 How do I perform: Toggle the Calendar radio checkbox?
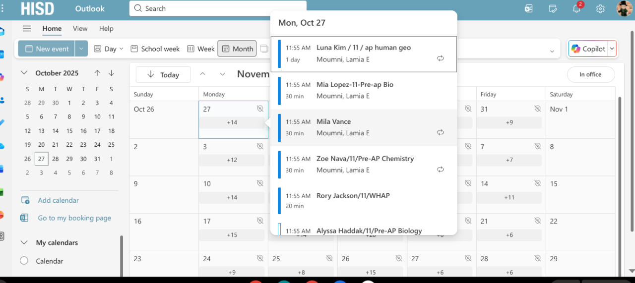click(24, 261)
